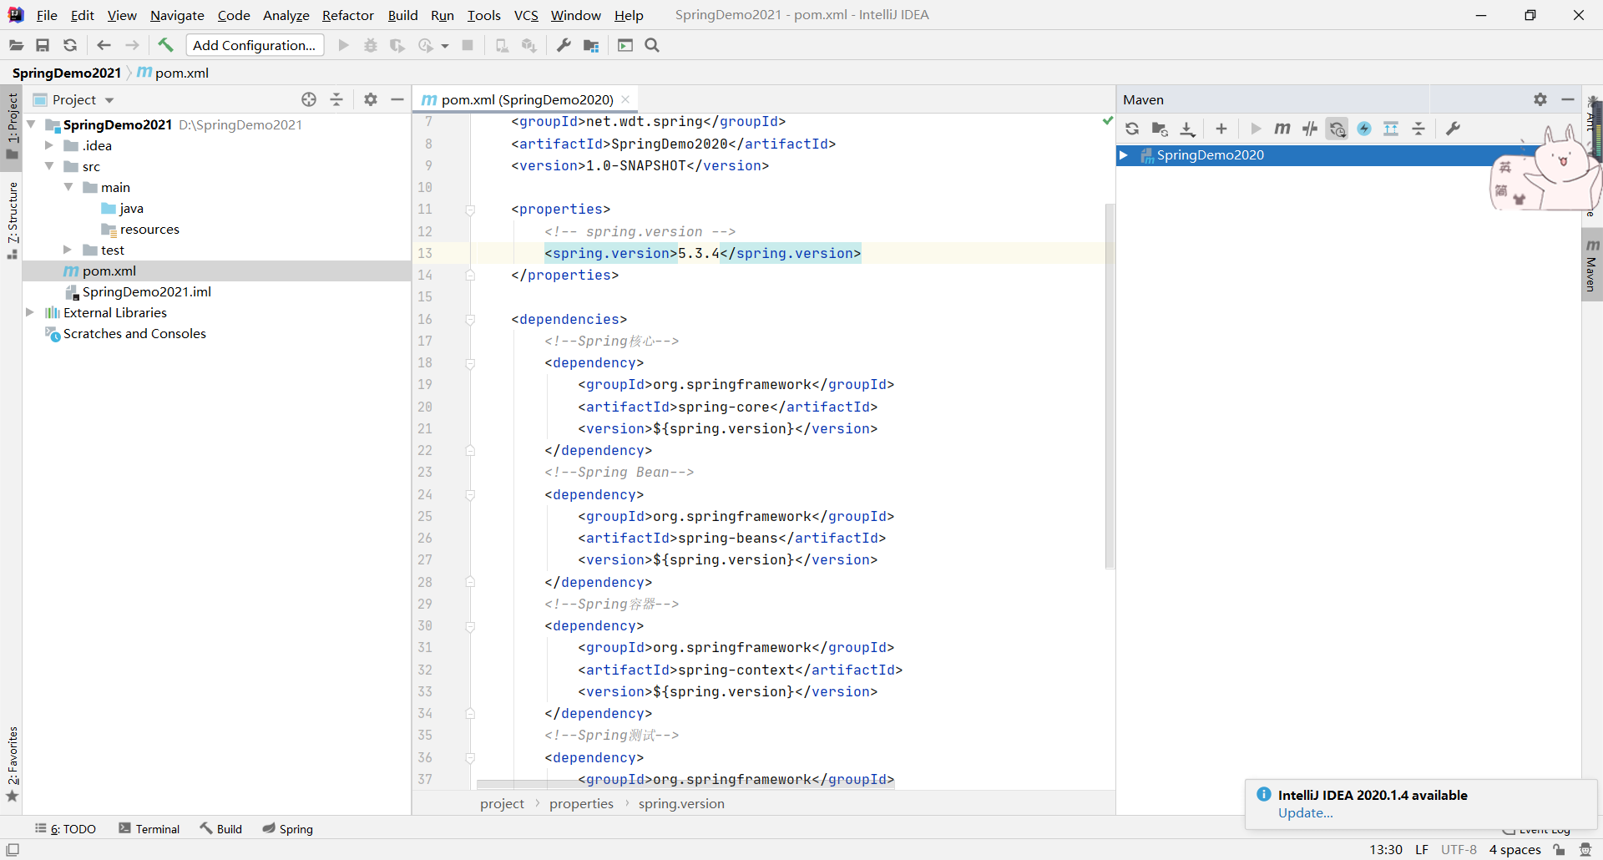Navigate back with the left arrow icon

[104, 45]
